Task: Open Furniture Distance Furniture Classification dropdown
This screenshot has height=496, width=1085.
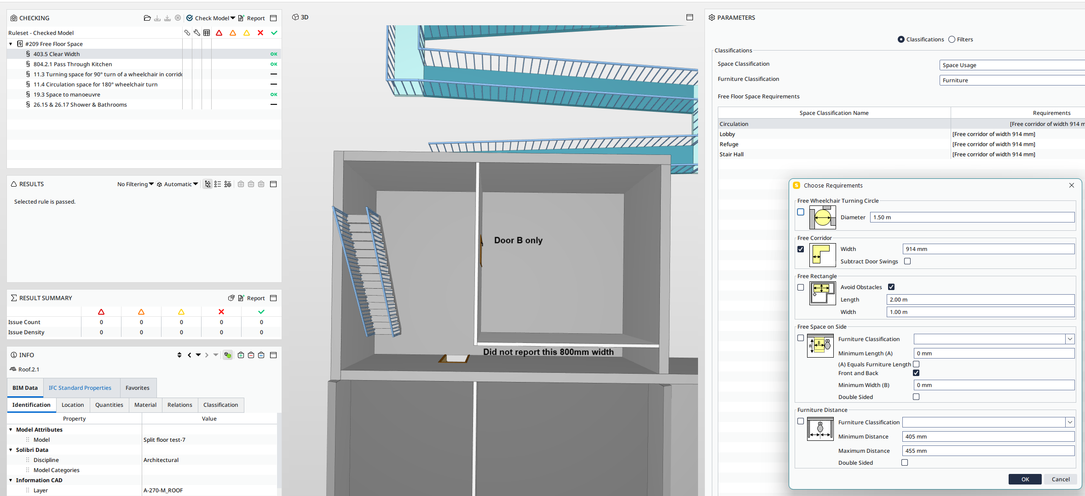Action: [1070, 422]
